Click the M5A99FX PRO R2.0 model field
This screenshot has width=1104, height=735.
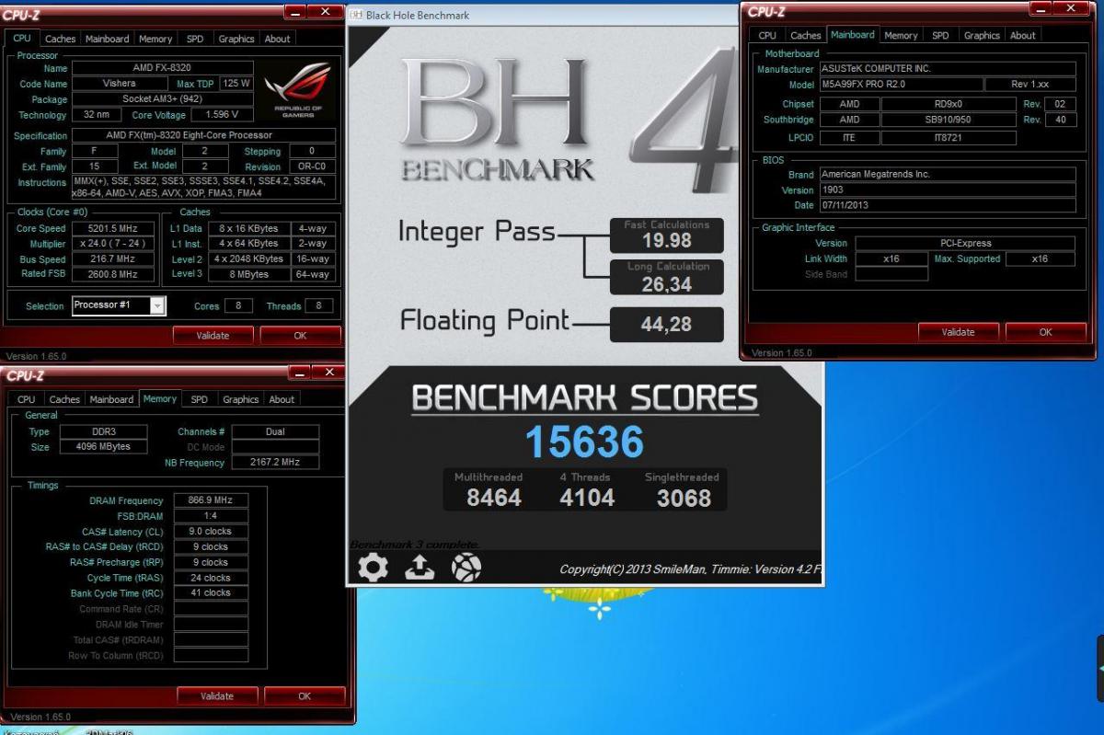click(900, 84)
